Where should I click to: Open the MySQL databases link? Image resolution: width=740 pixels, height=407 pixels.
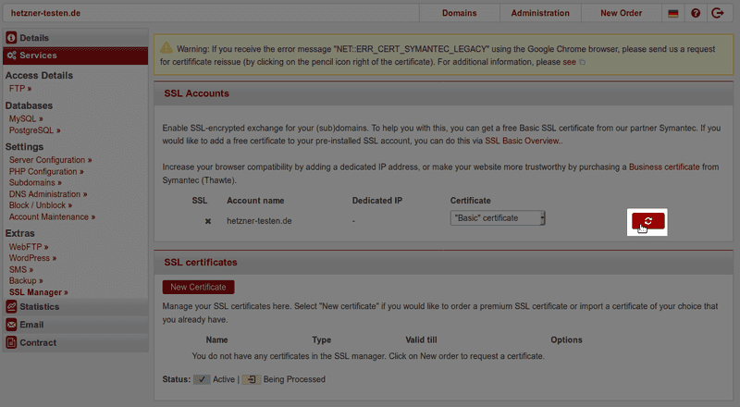tap(26, 119)
